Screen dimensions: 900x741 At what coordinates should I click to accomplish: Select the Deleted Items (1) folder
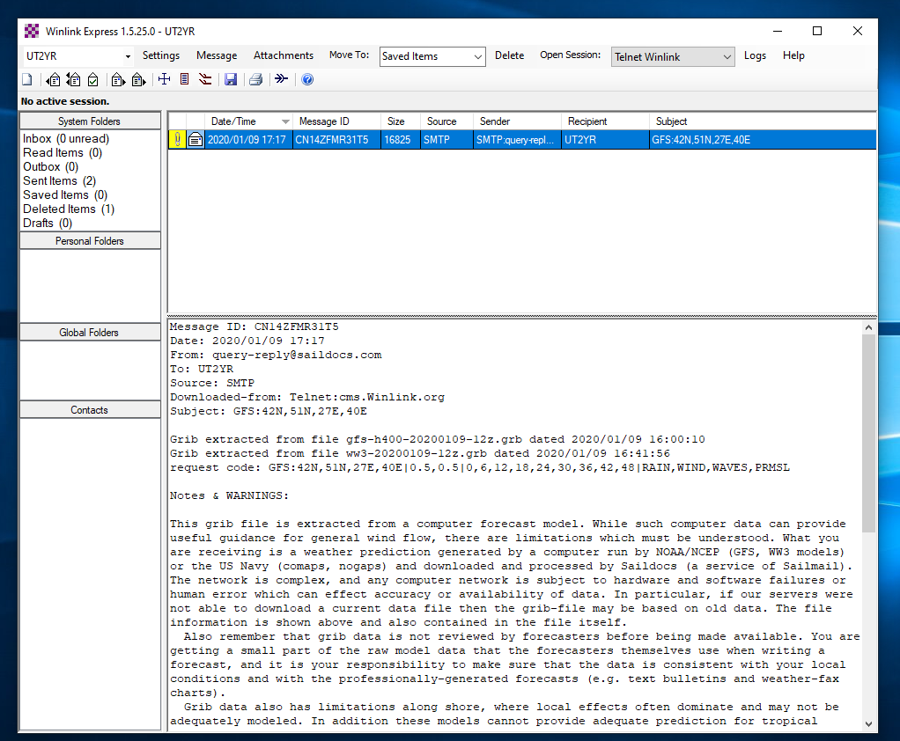pos(69,209)
